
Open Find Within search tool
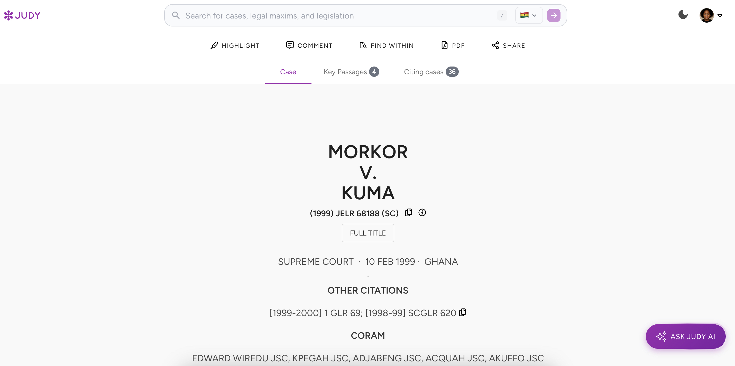coord(386,46)
